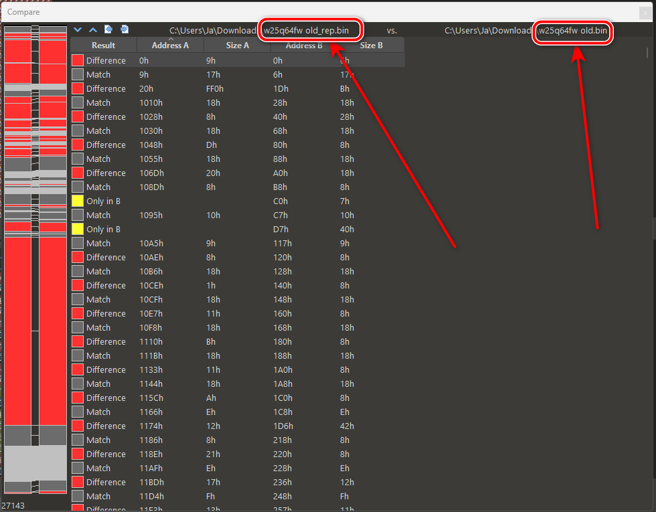Screen dimensions: 656x512
Task: Close the Compare panel with the x
Action: [645, 13]
